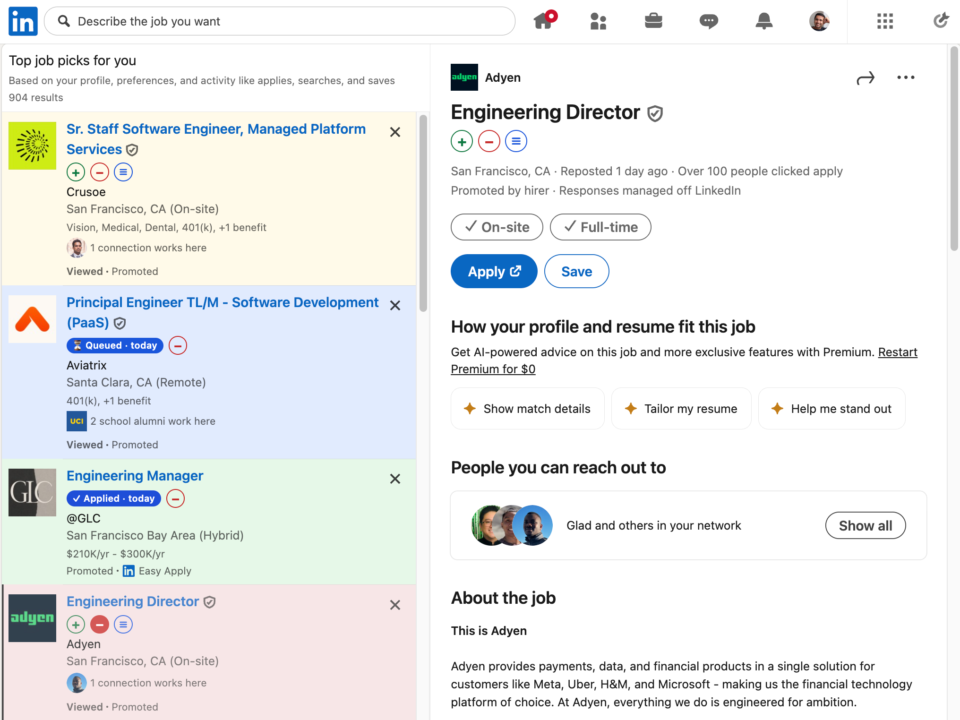Open the My Network icon
Screen dimensions: 960x720
598,21
